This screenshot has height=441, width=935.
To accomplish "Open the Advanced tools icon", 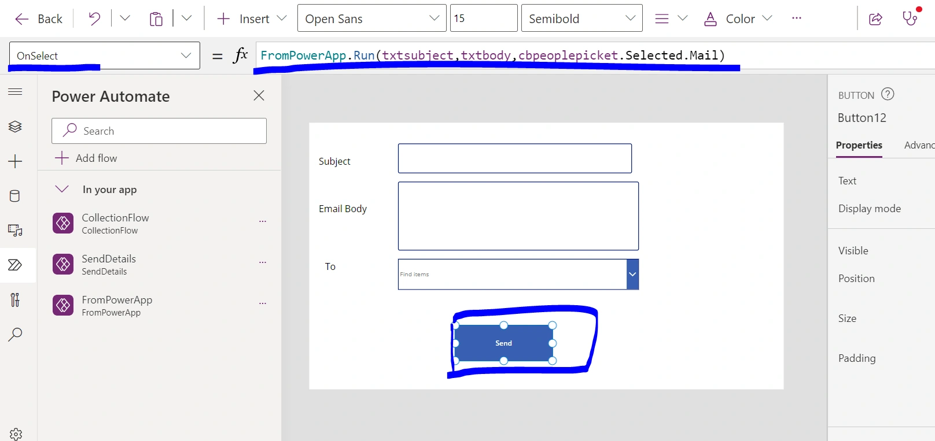I will click(x=15, y=299).
